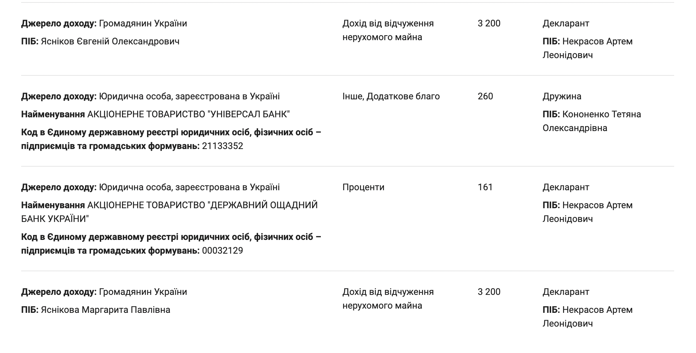Click АКЦІОНЕРНЕ ТОВАРИСТВО "УНІВЕРСАЛ БАНК" name

(x=188, y=114)
